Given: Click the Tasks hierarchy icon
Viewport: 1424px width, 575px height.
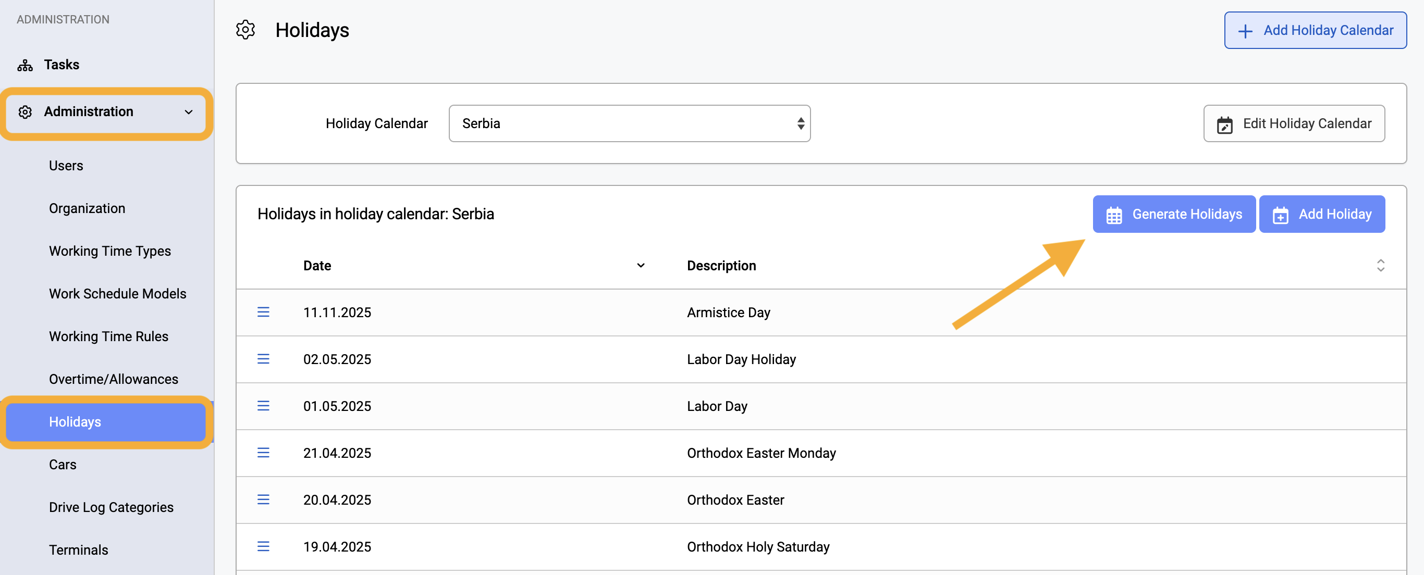Looking at the screenshot, I should [25, 65].
